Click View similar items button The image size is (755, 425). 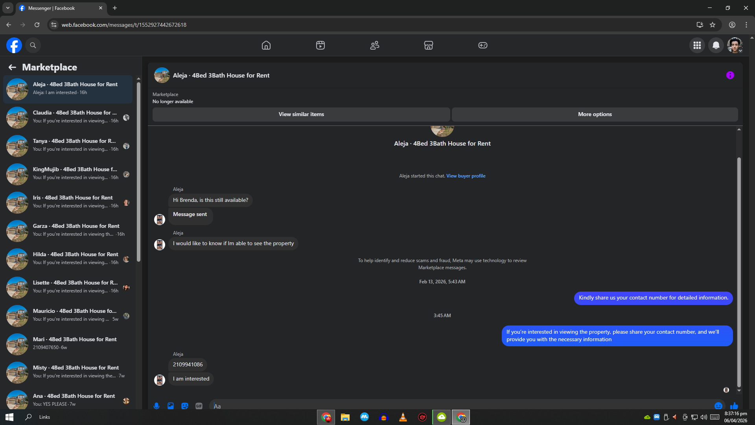(x=301, y=115)
